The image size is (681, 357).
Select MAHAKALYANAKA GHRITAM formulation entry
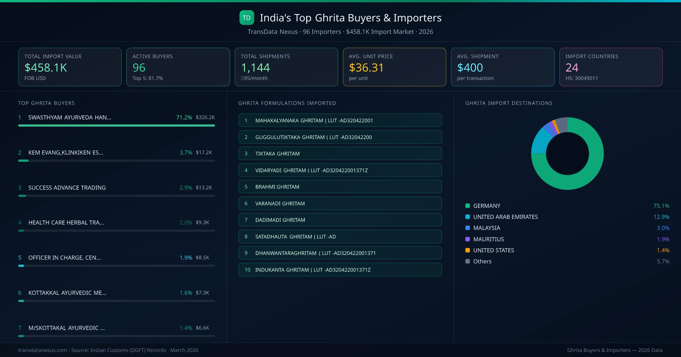point(340,120)
